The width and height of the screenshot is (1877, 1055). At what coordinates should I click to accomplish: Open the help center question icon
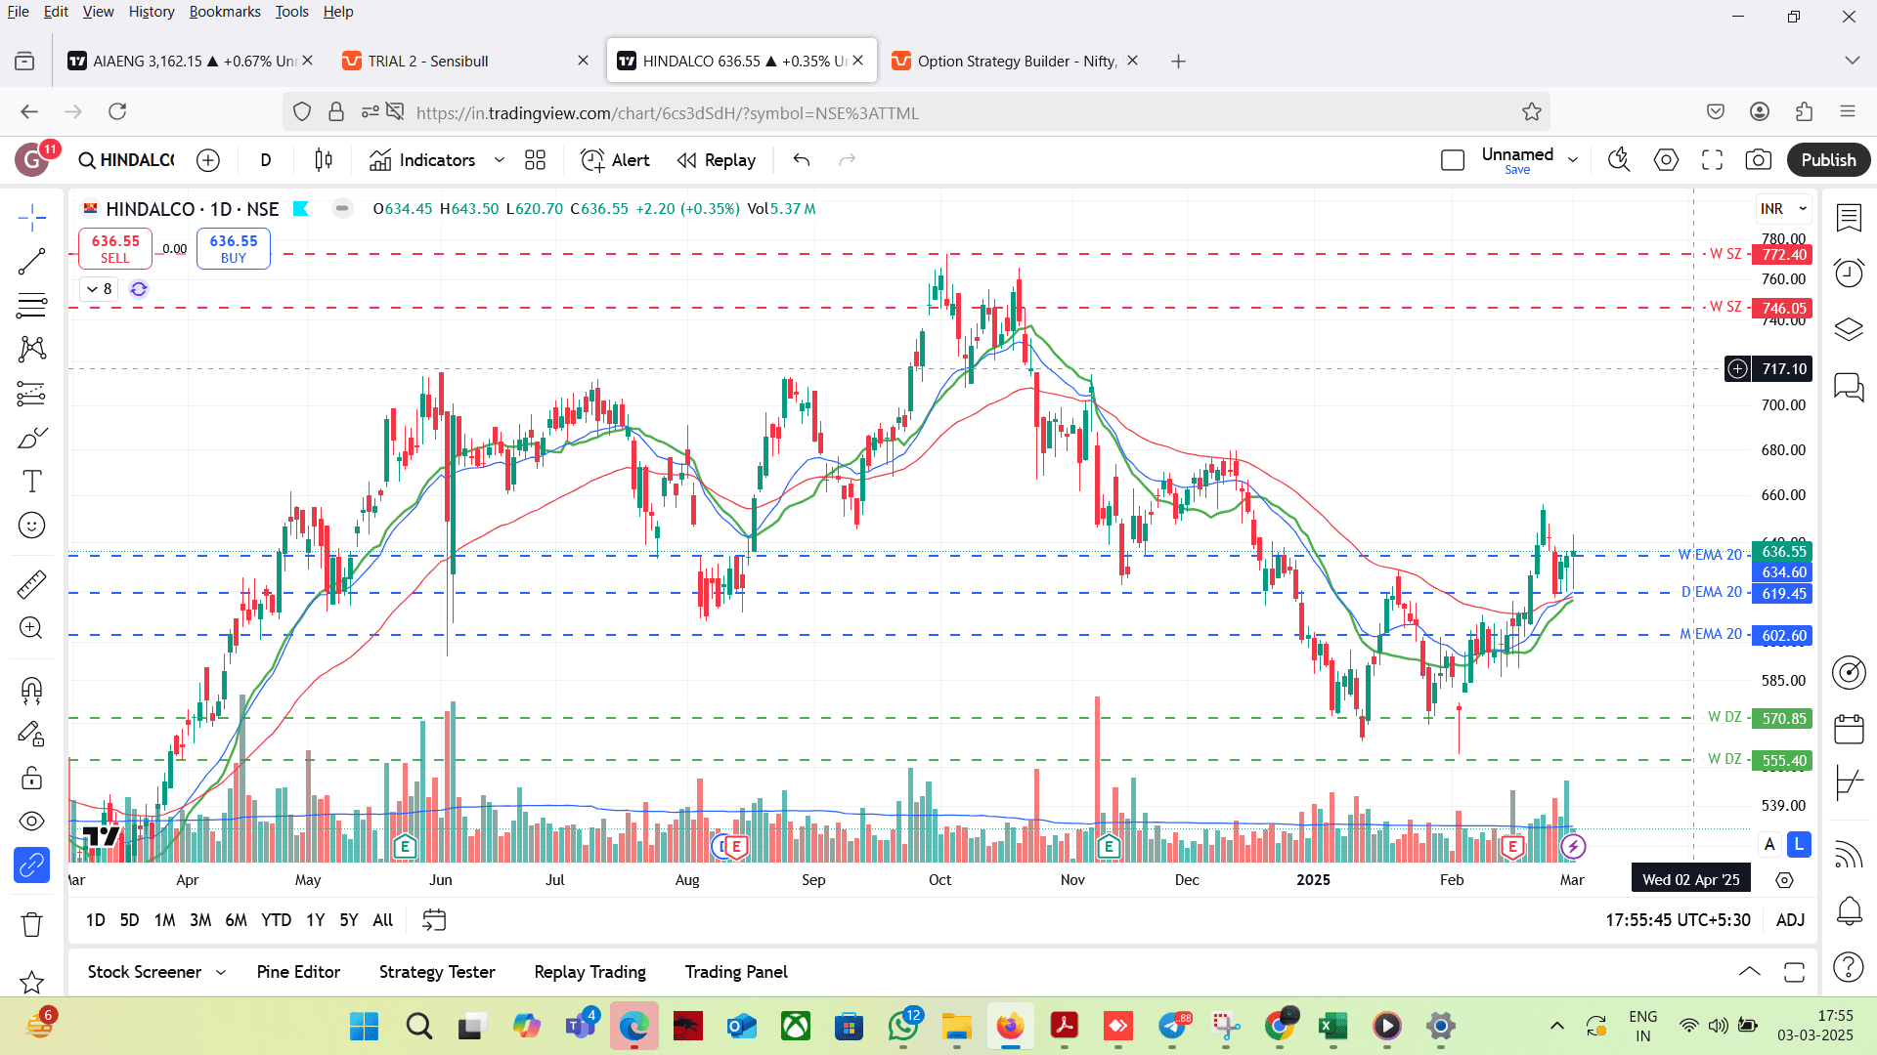1848,967
